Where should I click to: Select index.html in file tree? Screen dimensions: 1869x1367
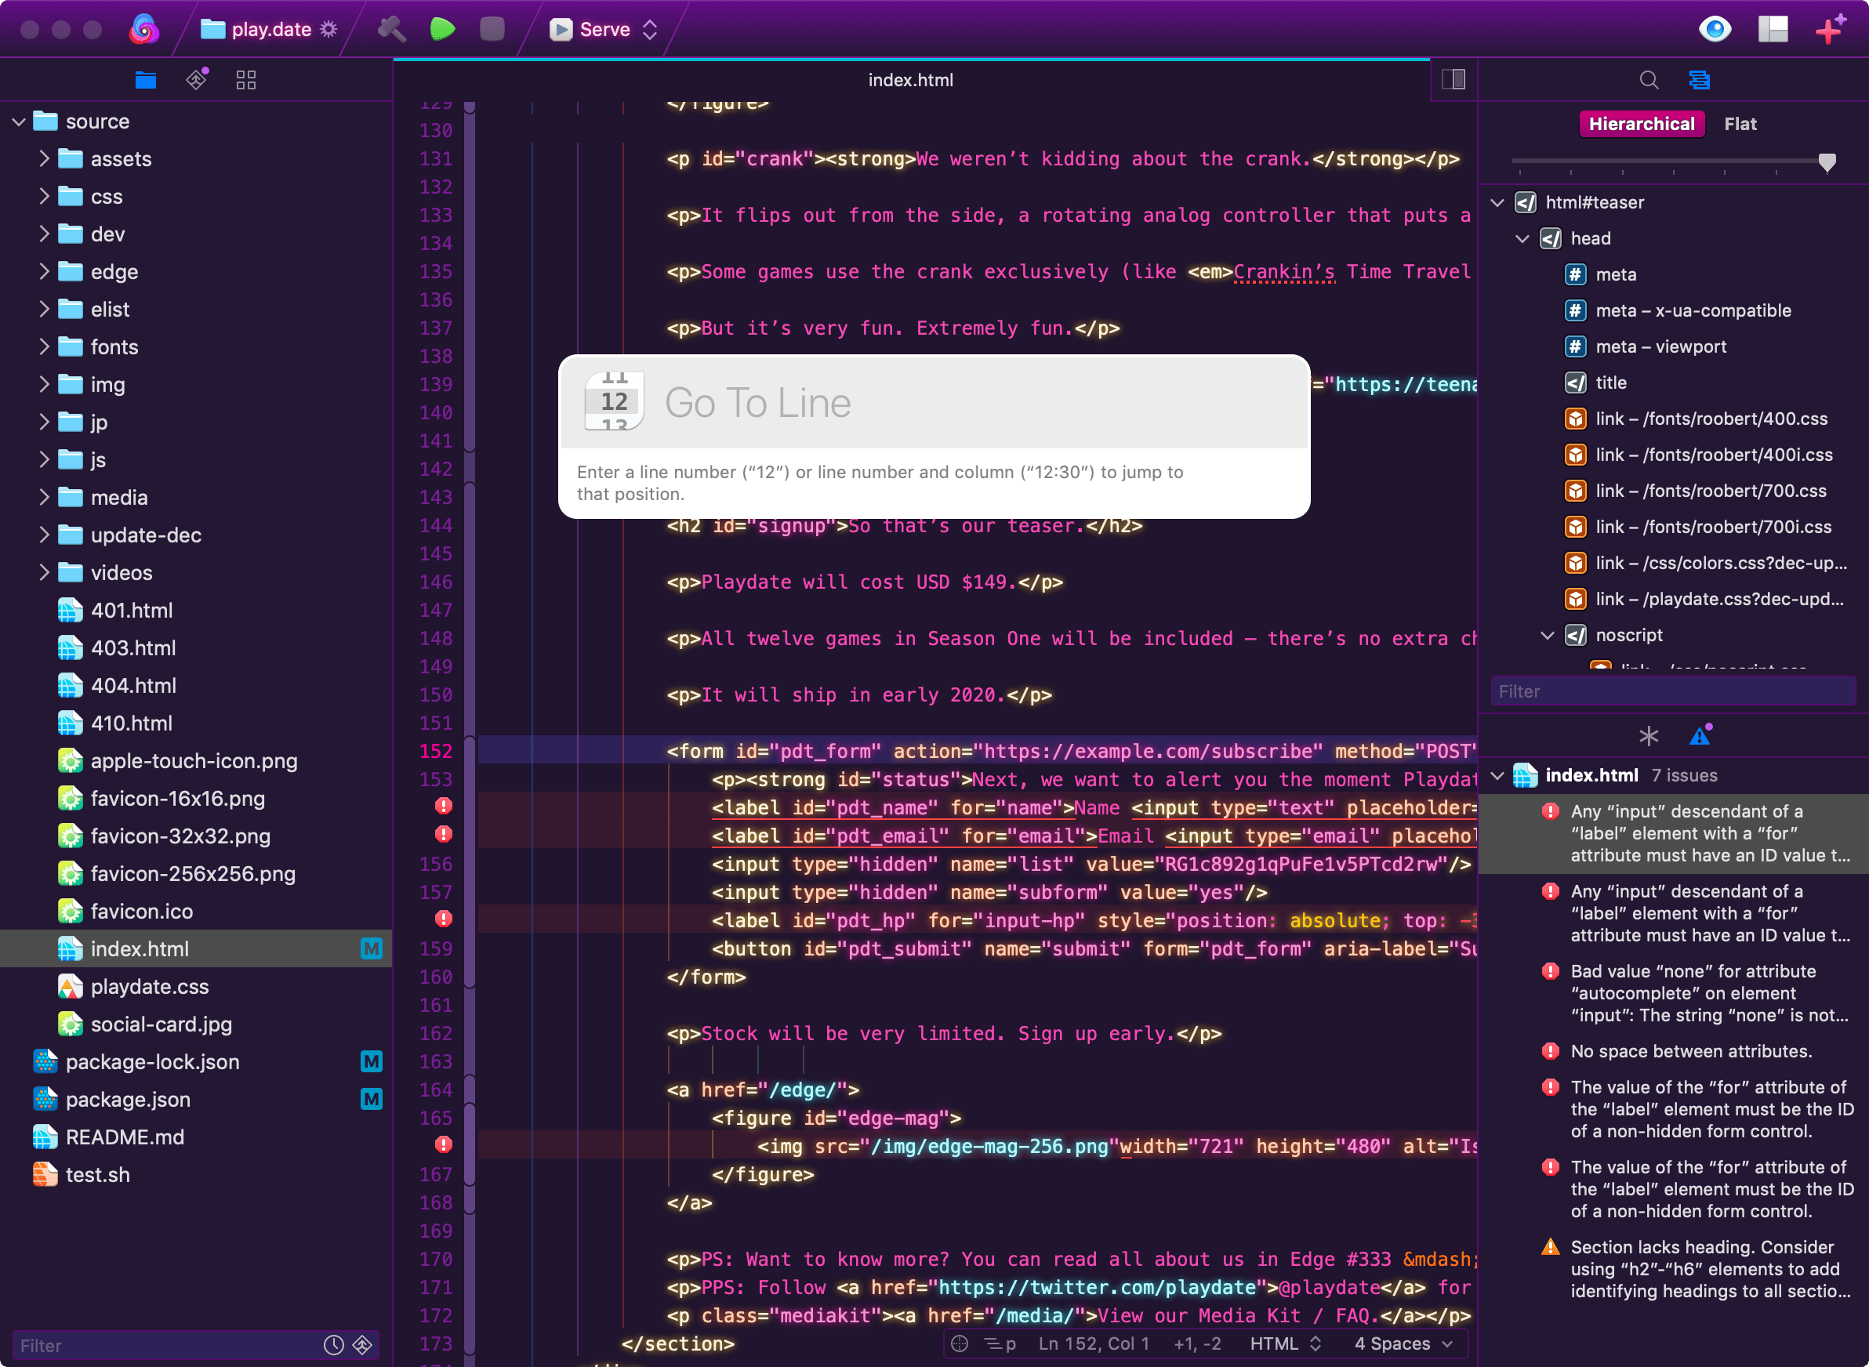[196, 949]
